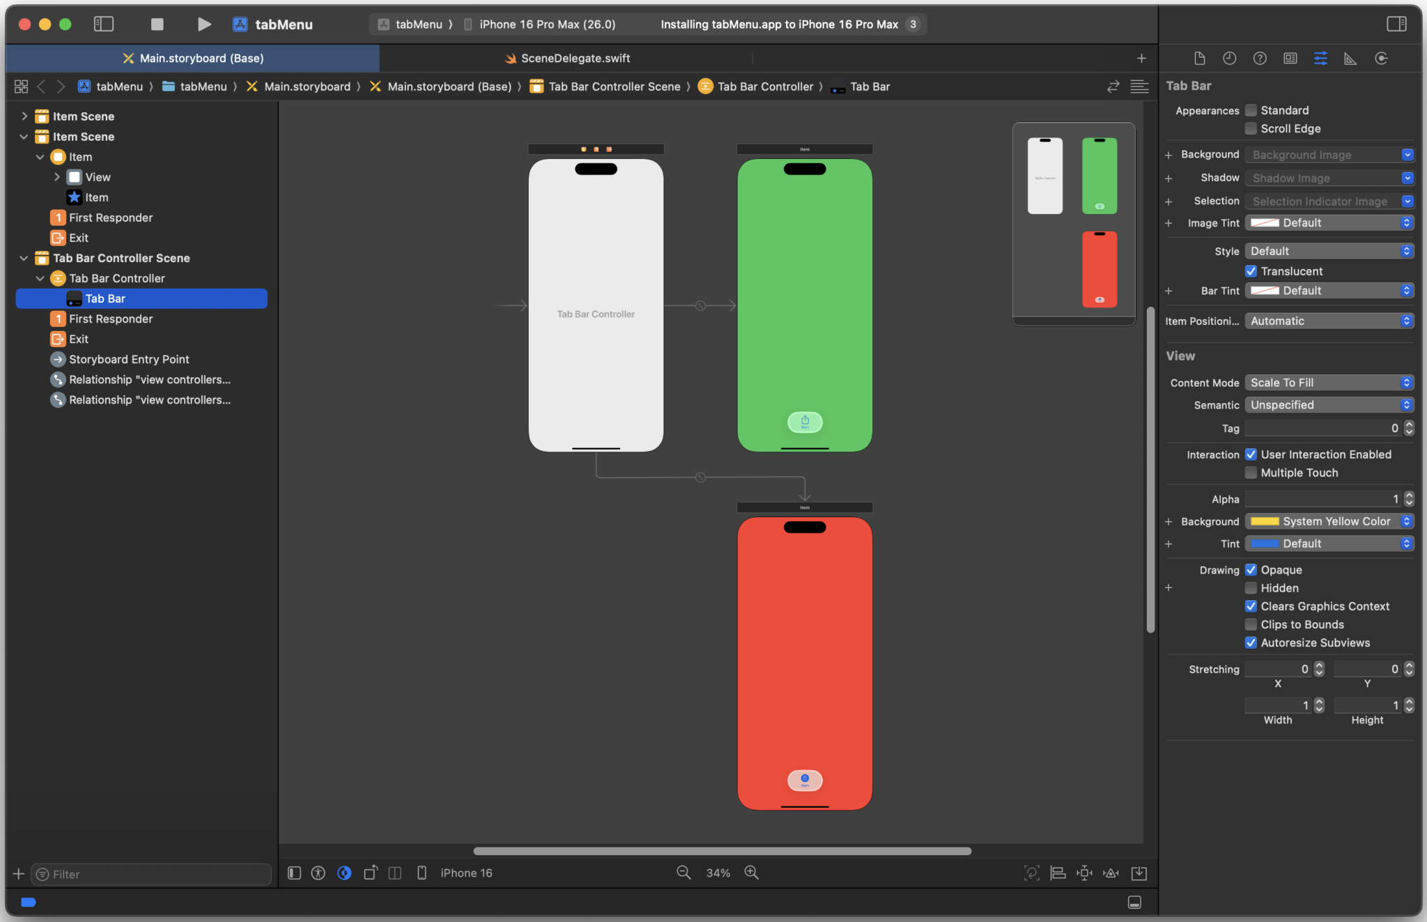Open the Connections inspector

[1382, 58]
